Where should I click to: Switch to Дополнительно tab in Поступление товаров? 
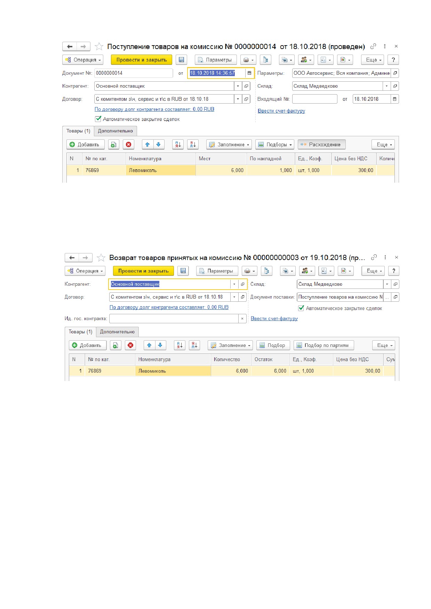[x=115, y=131]
